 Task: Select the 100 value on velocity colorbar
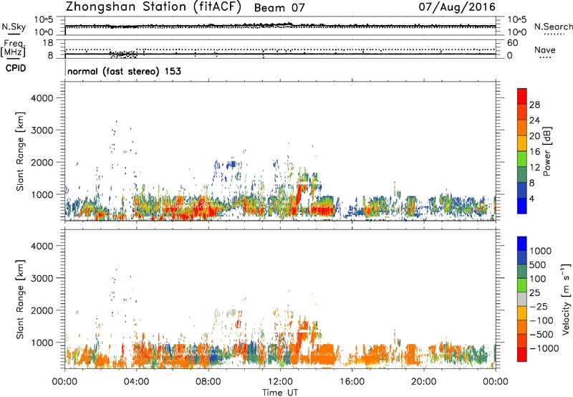click(538, 279)
